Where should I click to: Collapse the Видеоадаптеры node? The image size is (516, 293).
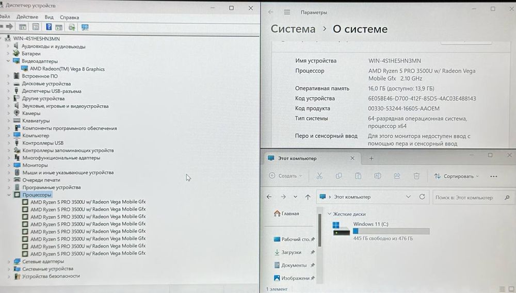[x=8, y=61]
